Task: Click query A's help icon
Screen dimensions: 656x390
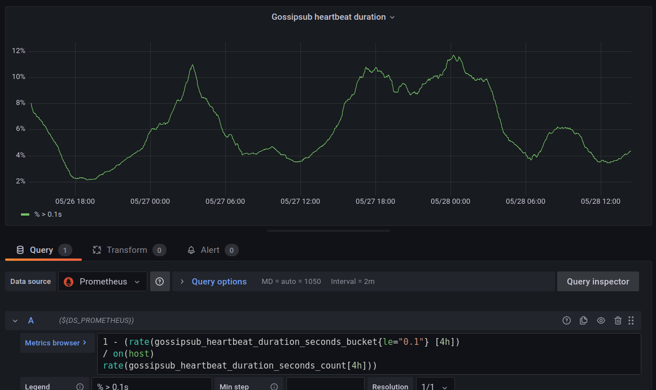Action: [x=567, y=321]
